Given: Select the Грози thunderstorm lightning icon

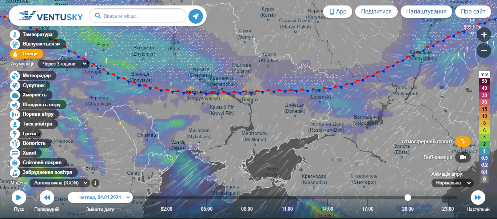Looking at the screenshot, I should point(15,134).
